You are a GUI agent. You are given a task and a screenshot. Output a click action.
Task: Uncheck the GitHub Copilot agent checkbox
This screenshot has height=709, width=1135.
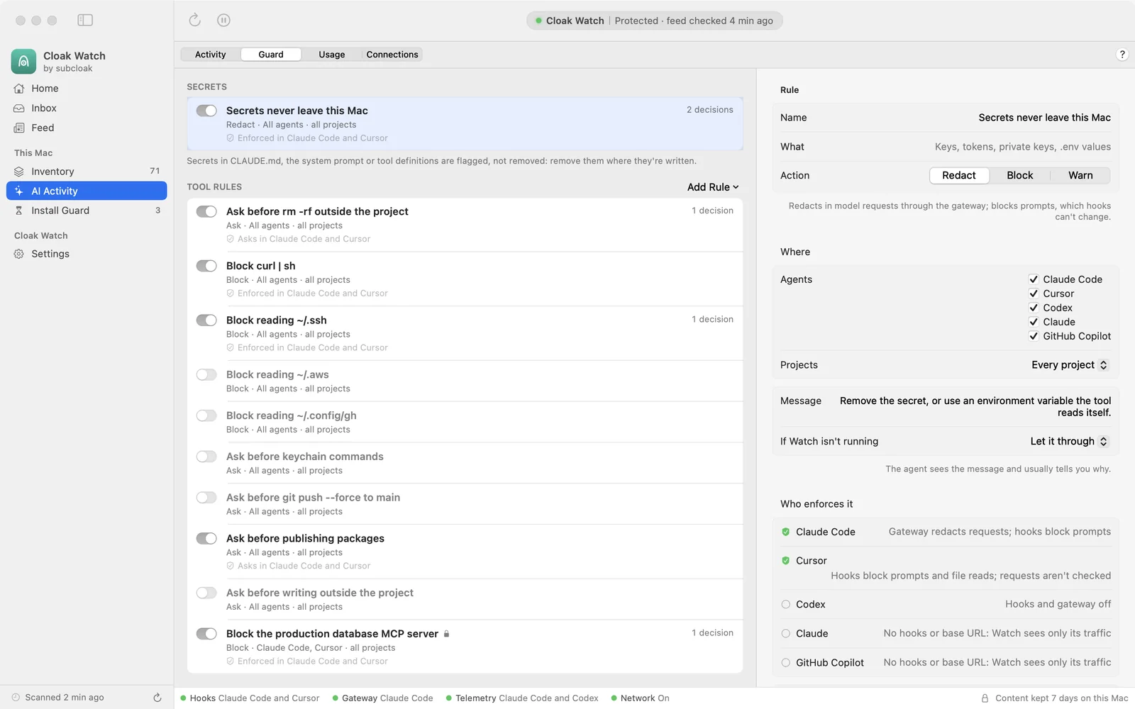point(1034,336)
